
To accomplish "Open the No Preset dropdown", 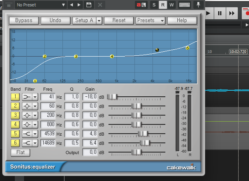I will (40, 5).
